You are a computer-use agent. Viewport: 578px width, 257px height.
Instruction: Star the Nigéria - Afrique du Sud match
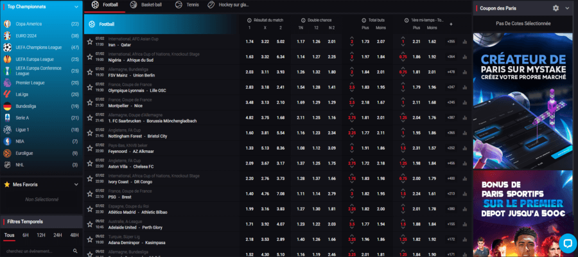click(89, 57)
